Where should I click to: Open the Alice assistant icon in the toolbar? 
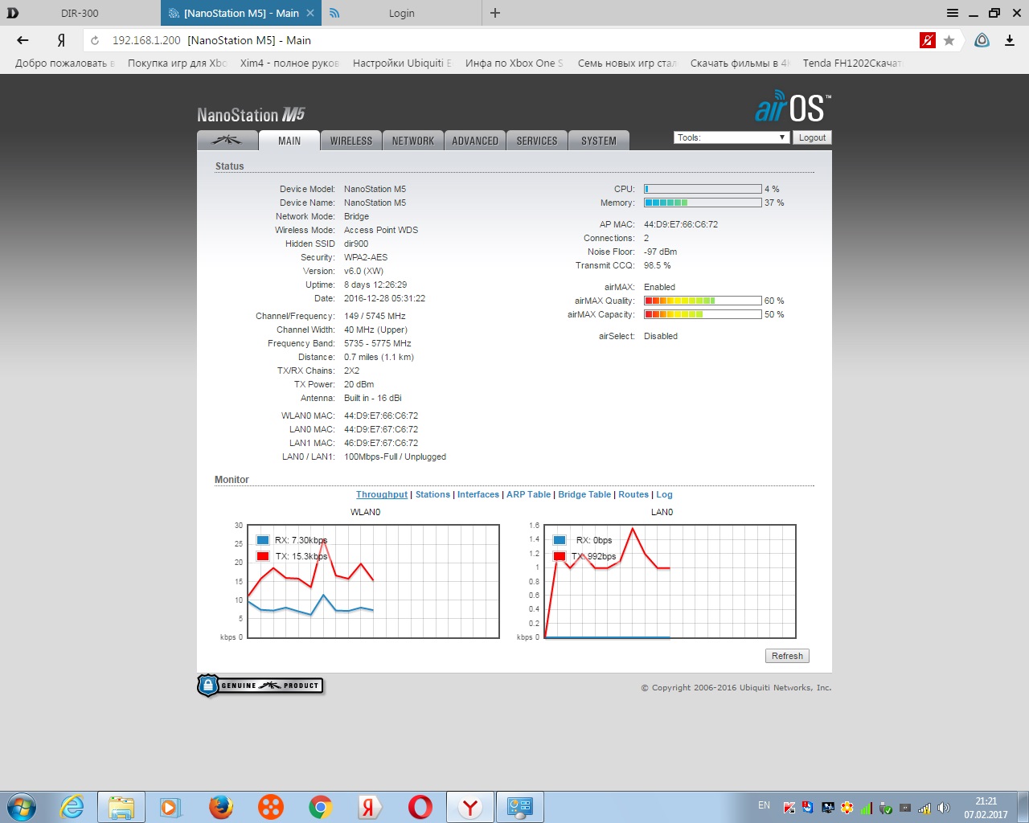tap(982, 40)
